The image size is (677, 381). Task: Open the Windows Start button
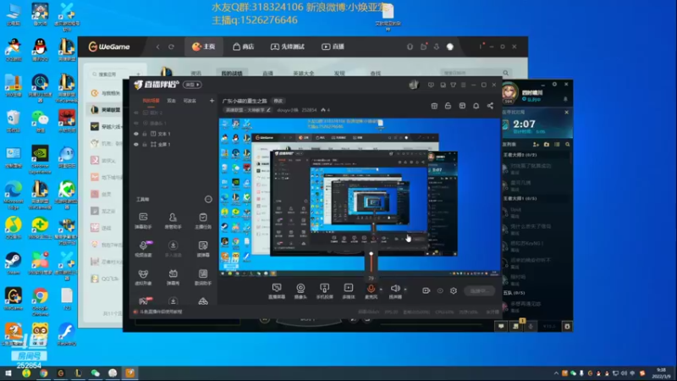pyautogui.click(x=8, y=373)
